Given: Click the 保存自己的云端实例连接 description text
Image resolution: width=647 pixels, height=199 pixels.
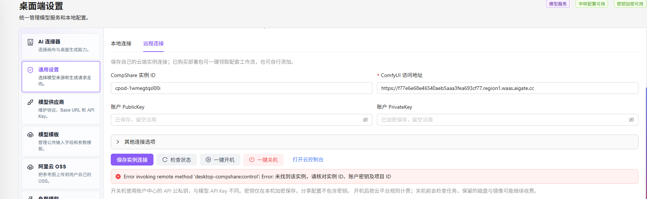Looking at the screenshot, I should [203, 62].
